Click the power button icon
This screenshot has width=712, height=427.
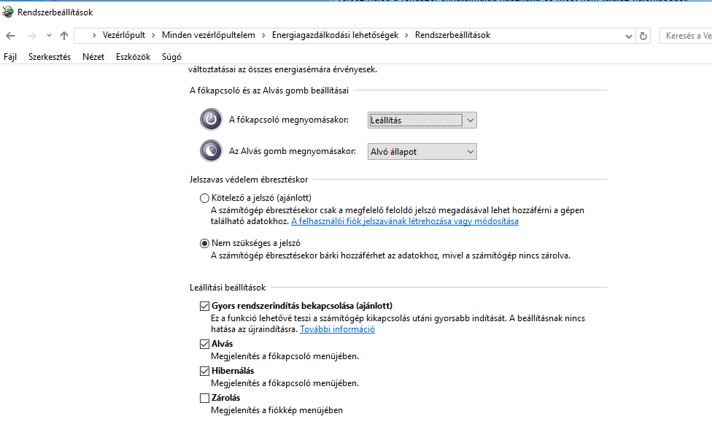pos(211,120)
